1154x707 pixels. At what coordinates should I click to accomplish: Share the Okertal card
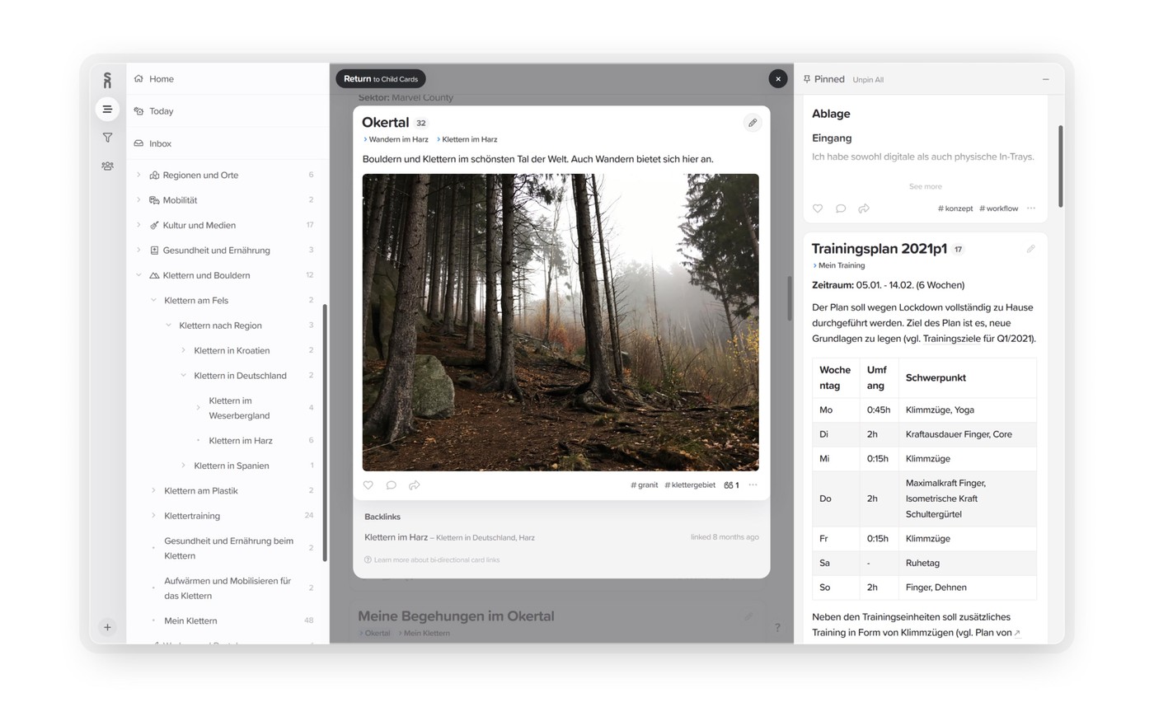pyautogui.click(x=415, y=485)
